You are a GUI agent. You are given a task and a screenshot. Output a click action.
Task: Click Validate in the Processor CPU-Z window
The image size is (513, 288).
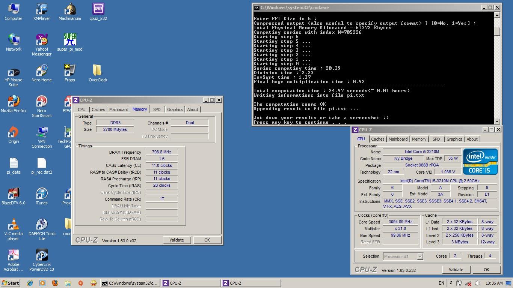click(x=456, y=270)
